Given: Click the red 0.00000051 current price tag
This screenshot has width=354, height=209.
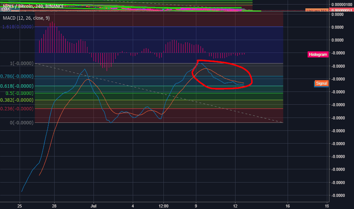Looking at the screenshot, I should (341, 10).
